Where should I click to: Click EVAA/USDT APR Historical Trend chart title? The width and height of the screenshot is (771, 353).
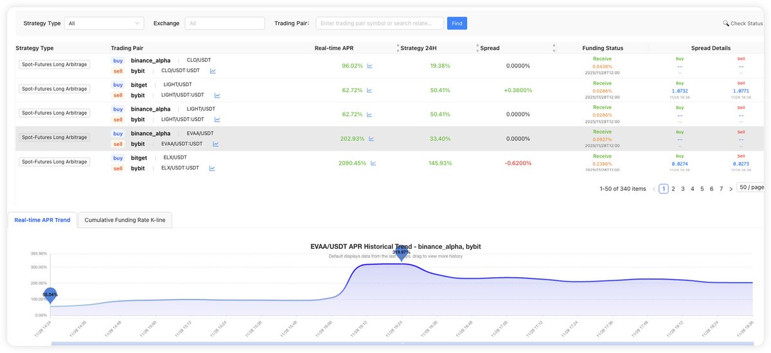(x=396, y=246)
